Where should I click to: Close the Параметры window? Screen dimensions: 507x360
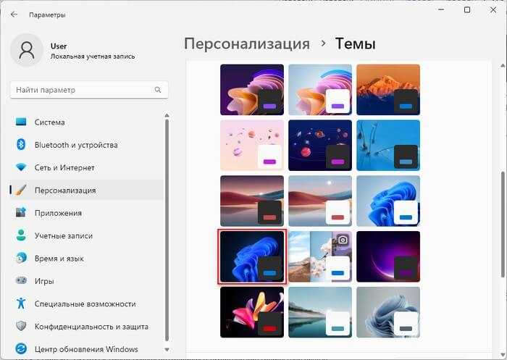[x=493, y=10]
